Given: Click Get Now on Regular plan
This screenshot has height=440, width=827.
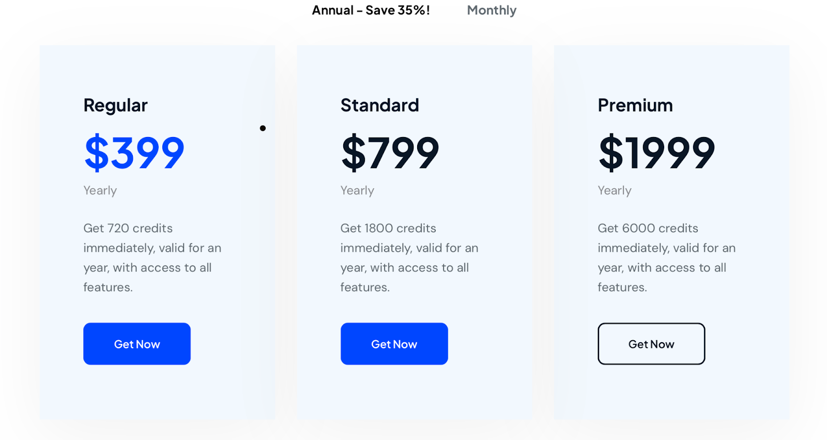Looking at the screenshot, I should point(137,344).
